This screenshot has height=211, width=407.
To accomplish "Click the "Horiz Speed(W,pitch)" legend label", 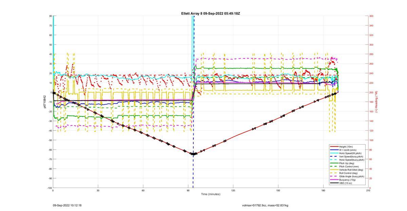I will point(350,153).
